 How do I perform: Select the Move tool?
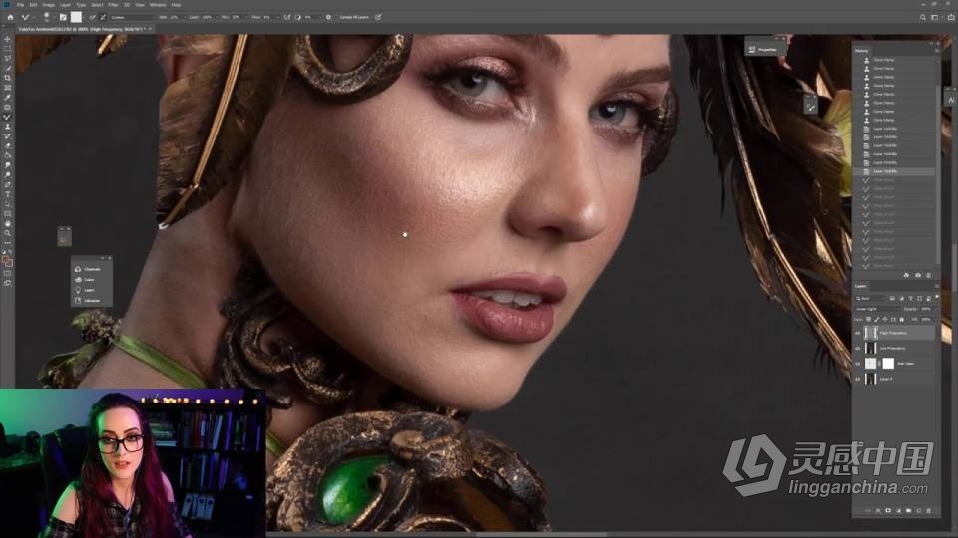(7, 39)
